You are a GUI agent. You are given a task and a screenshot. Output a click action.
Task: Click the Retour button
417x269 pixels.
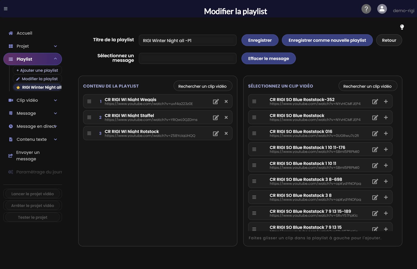point(389,40)
